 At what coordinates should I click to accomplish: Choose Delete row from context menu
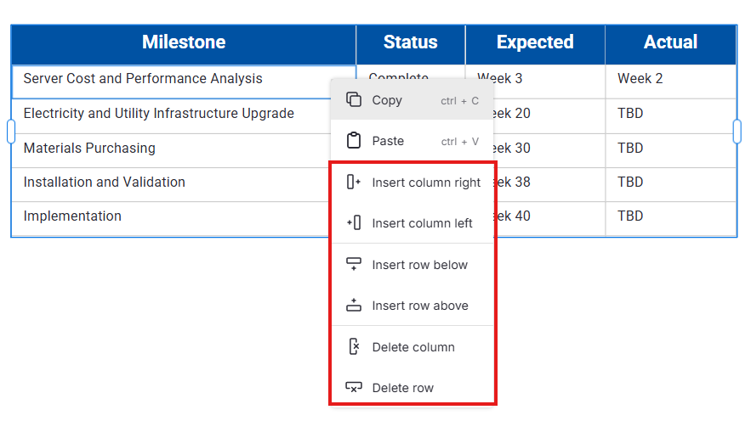(402, 388)
